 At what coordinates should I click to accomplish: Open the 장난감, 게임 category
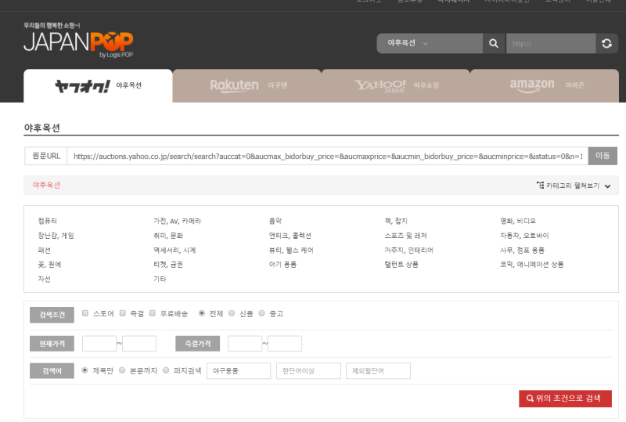pos(56,236)
